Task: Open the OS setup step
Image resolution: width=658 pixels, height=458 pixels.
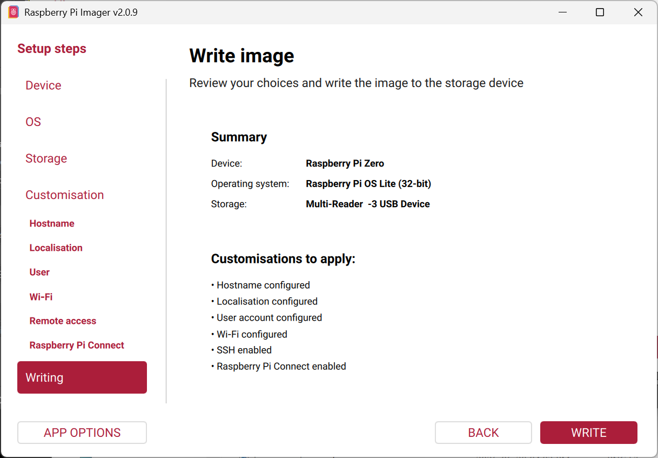Action: tap(33, 122)
